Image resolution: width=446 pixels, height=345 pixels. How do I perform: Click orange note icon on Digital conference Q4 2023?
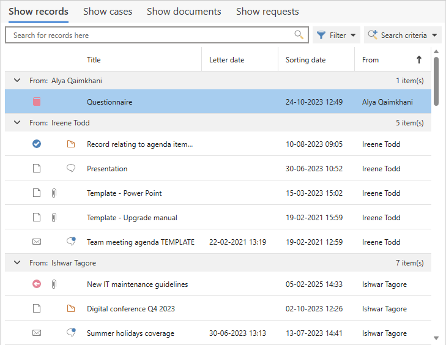[71, 309]
